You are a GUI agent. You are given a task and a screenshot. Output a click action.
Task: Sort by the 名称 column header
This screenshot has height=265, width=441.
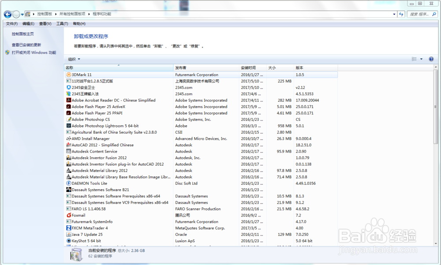(x=119, y=68)
